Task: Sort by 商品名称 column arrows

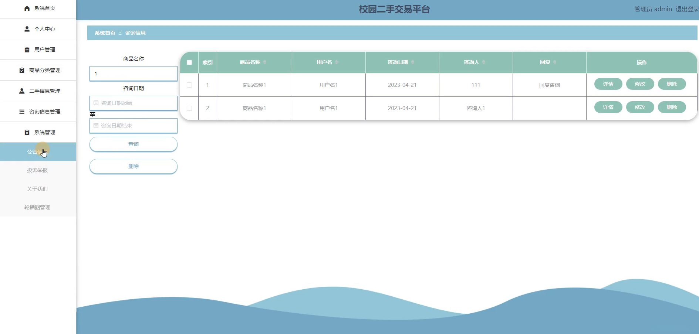Action: tap(265, 62)
